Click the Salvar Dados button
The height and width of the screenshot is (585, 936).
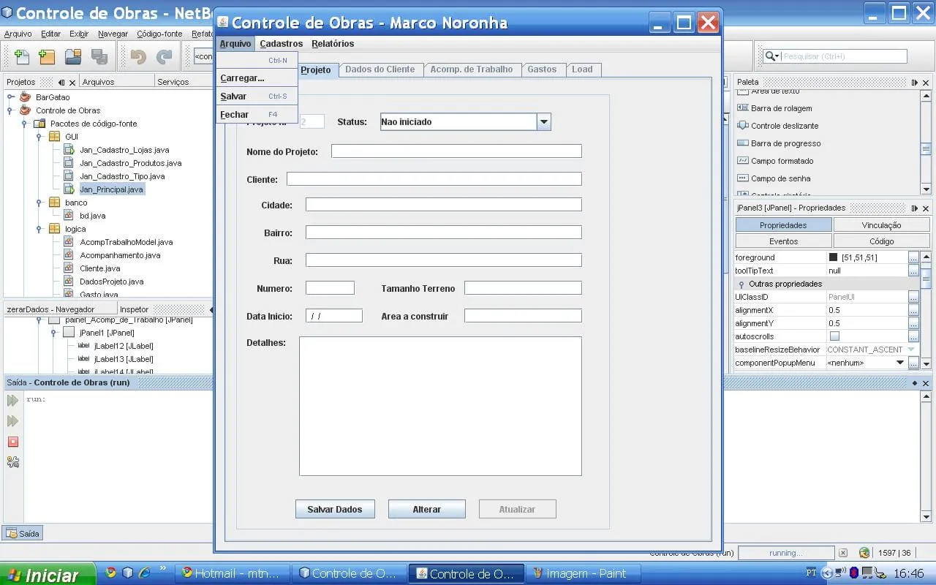(335, 509)
